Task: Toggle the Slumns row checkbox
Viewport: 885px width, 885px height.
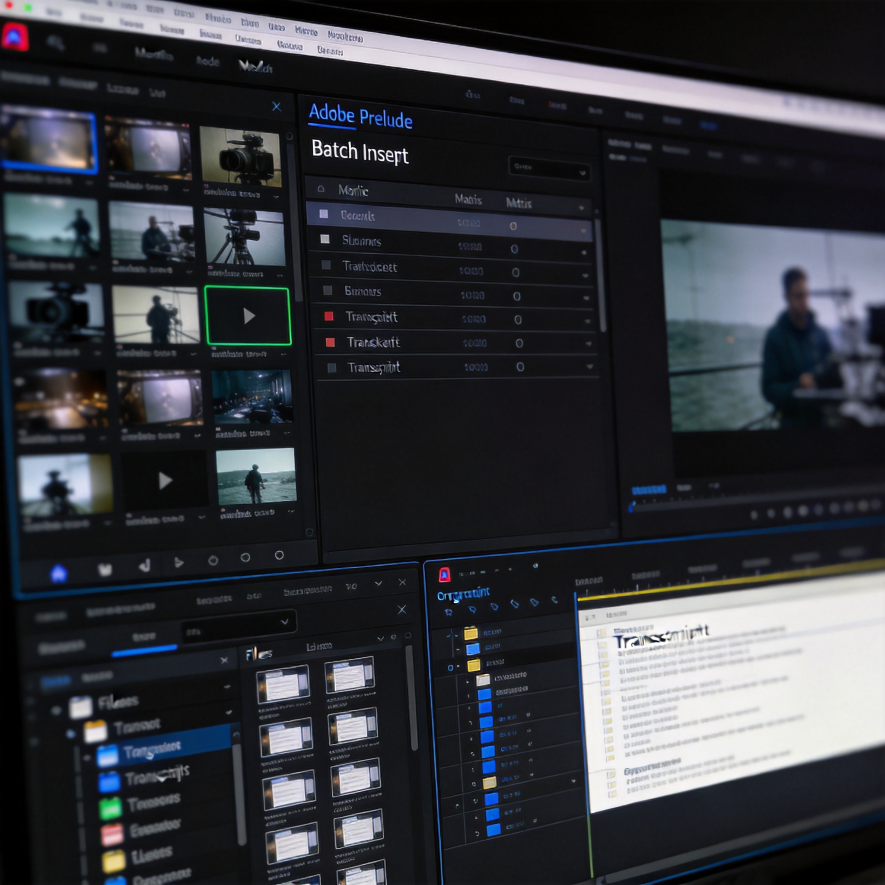Action: pos(325,239)
